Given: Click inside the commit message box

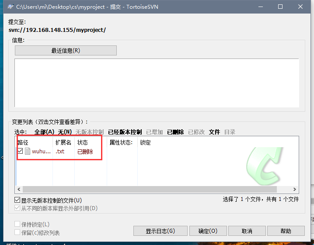Looking at the screenshot, I should [x=157, y=83].
